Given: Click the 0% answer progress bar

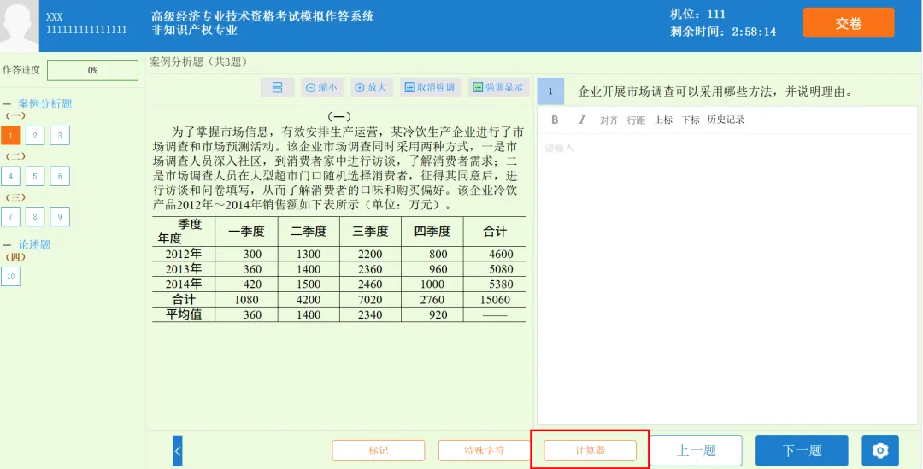Looking at the screenshot, I should tap(92, 70).
